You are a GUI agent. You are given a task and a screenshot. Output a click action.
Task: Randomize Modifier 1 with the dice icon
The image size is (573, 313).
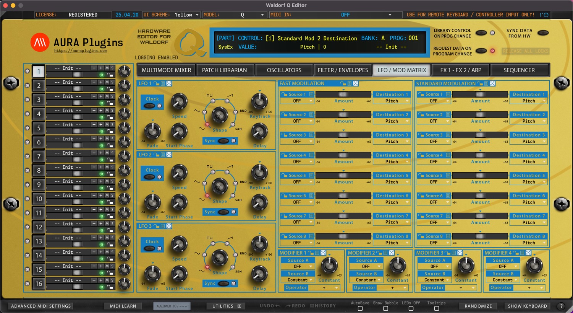[x=323, y=253]
